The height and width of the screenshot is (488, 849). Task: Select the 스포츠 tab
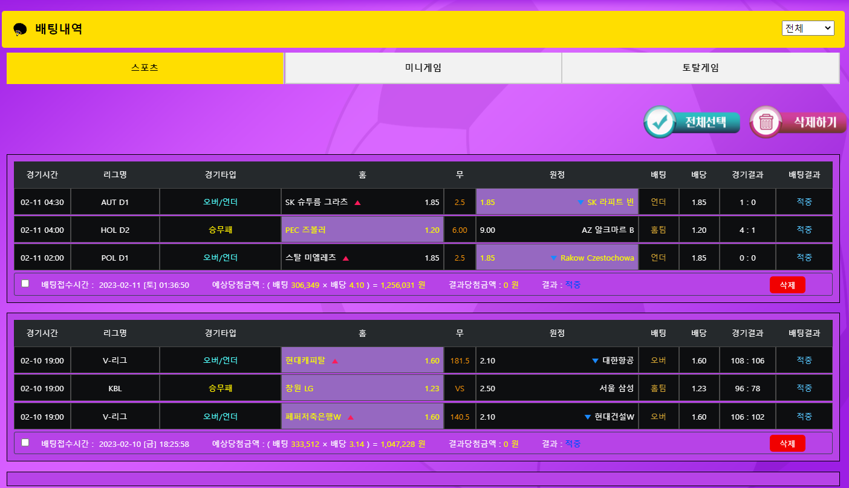point(145,68)
